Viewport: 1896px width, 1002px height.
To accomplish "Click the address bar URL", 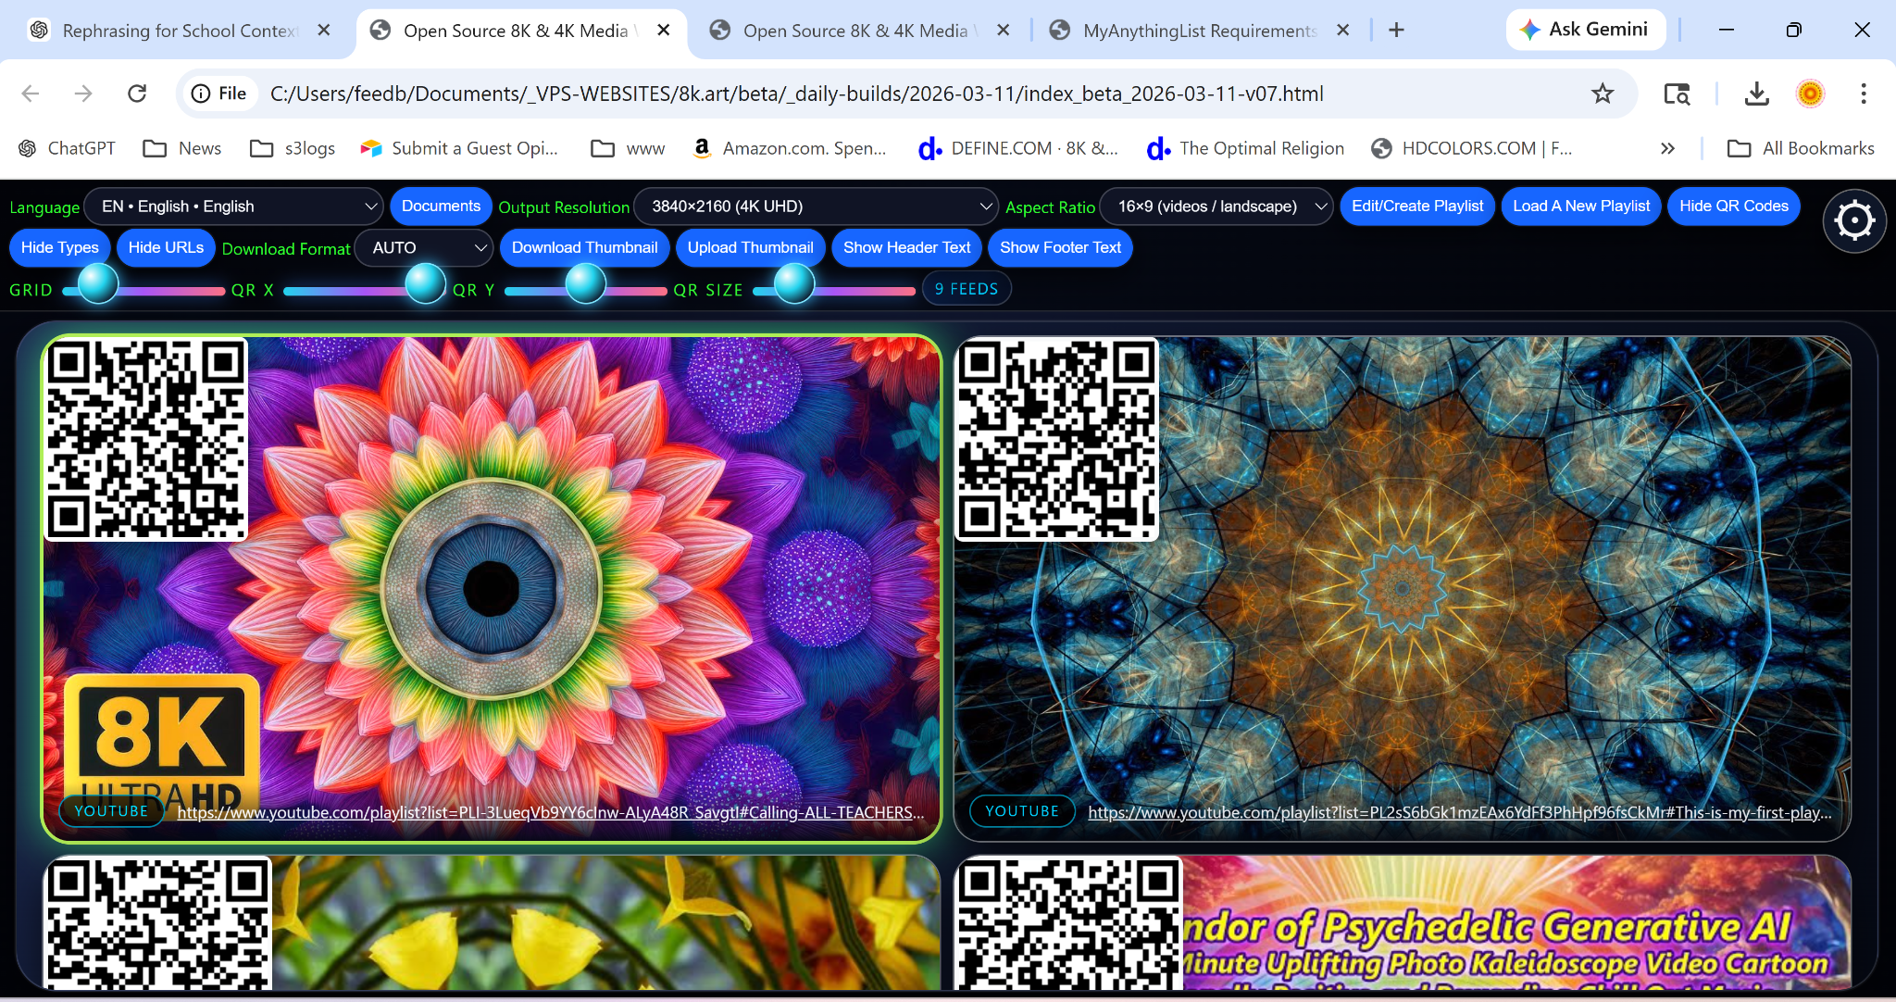I will pos(797,94).
